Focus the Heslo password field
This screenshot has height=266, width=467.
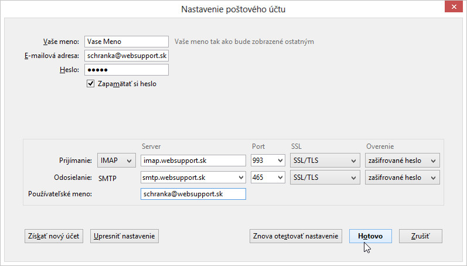pos(127,70)
